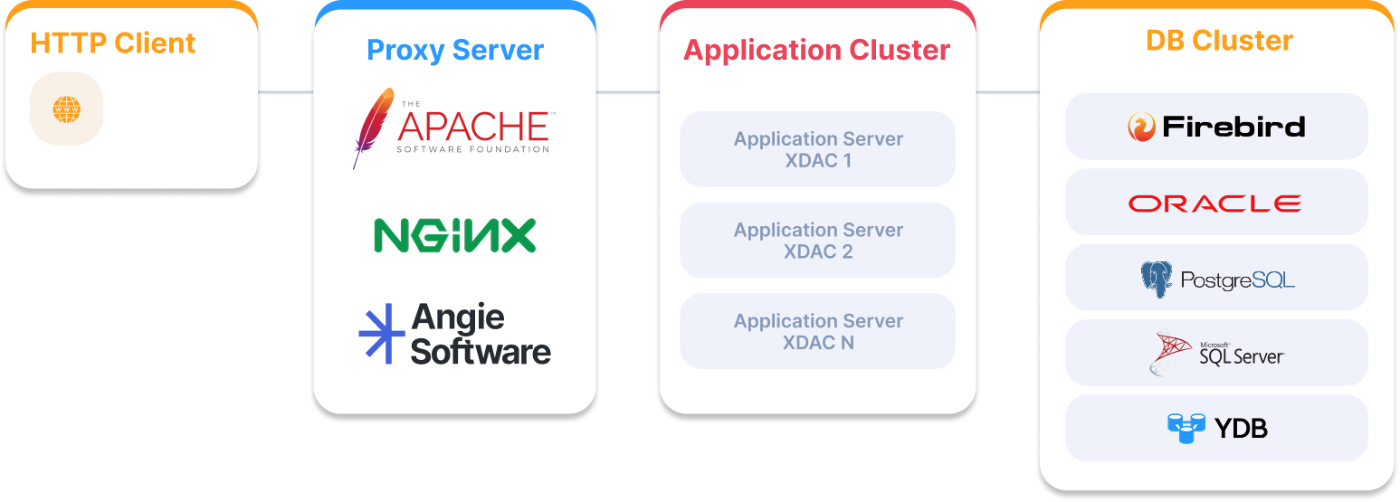Click the PostgreSQL text label
1400x502 pixels.
(x=1237, y=280)
